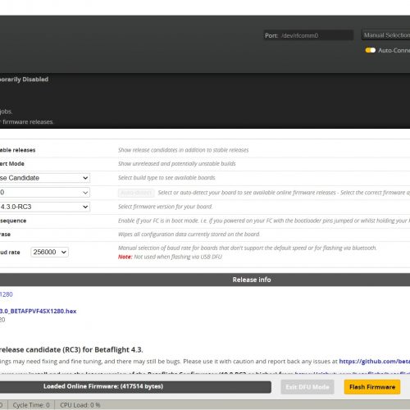This screenshot has height=410, width=410.
Task: Click the red 'Note:' label about USB DFU
Action: pyautogui.click(x=125, y=257)
